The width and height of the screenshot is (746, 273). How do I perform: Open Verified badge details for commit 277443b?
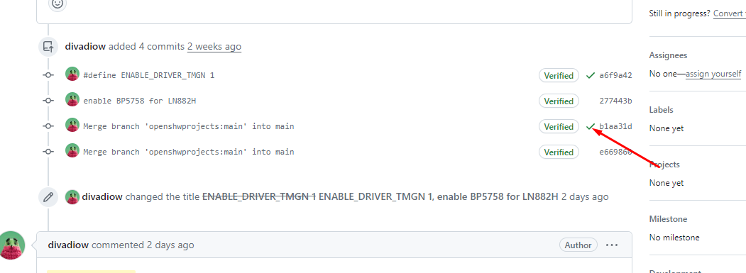click(x=559, y=101)
